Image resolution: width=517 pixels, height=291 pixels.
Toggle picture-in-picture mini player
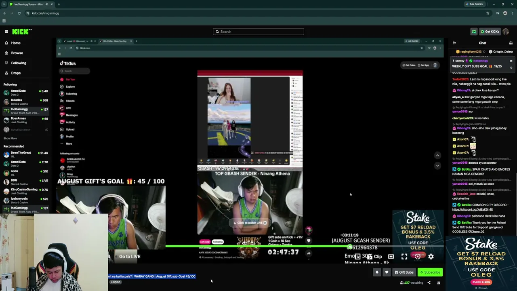pos(357,257)
